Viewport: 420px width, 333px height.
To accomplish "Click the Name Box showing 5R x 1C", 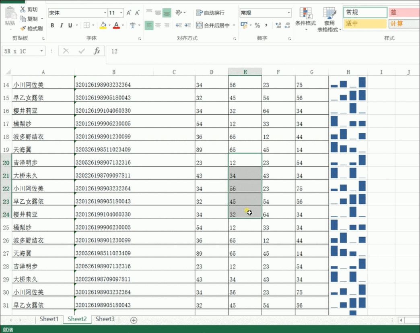I will click(x=20, y=51).
